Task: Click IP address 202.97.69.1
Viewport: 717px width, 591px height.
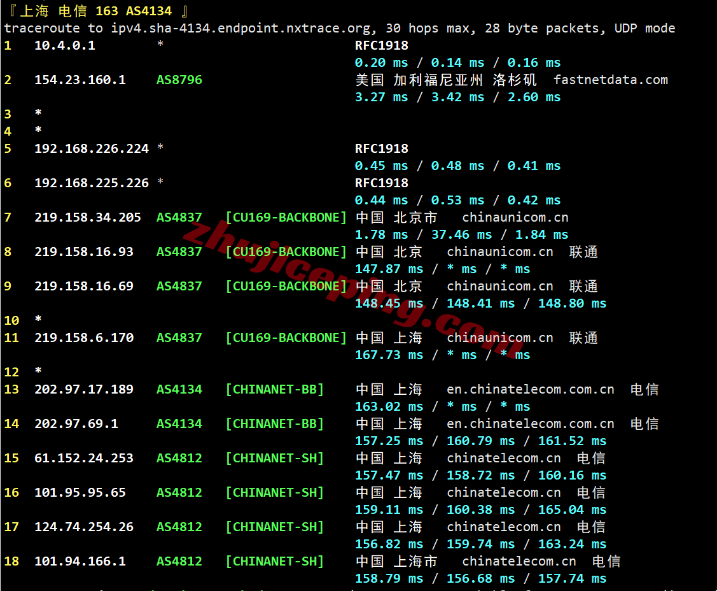Action: [x=76, y=424]
